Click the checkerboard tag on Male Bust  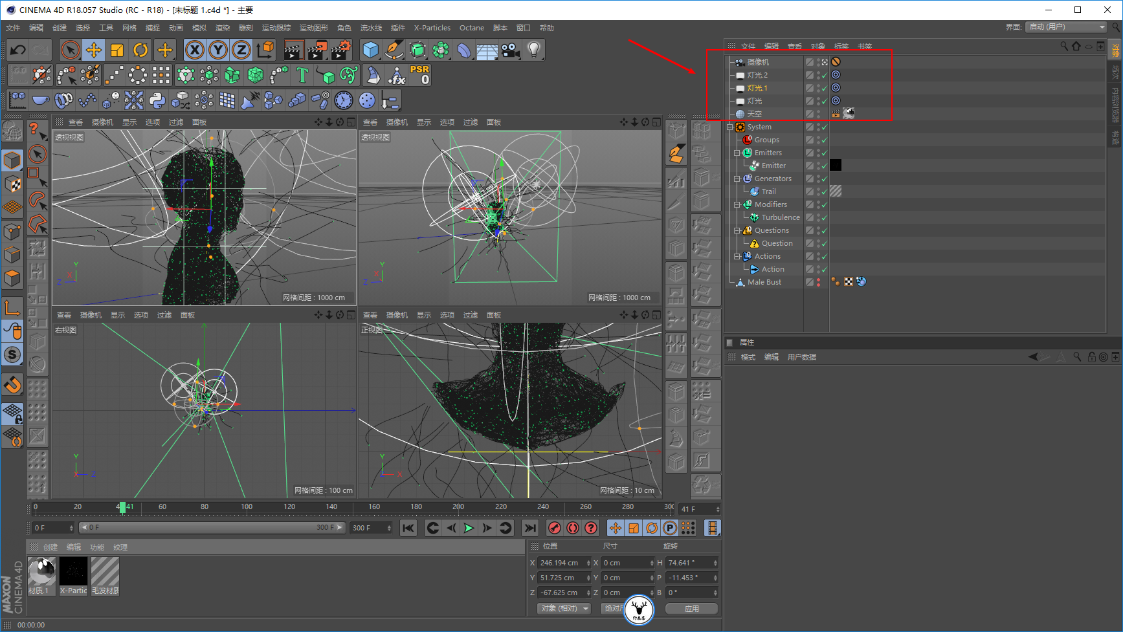coord(849,282)
